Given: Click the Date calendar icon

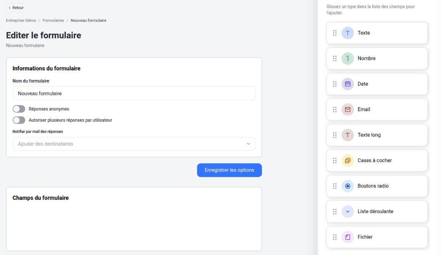Looking at the screenshot, I should (x=348, y=84).
